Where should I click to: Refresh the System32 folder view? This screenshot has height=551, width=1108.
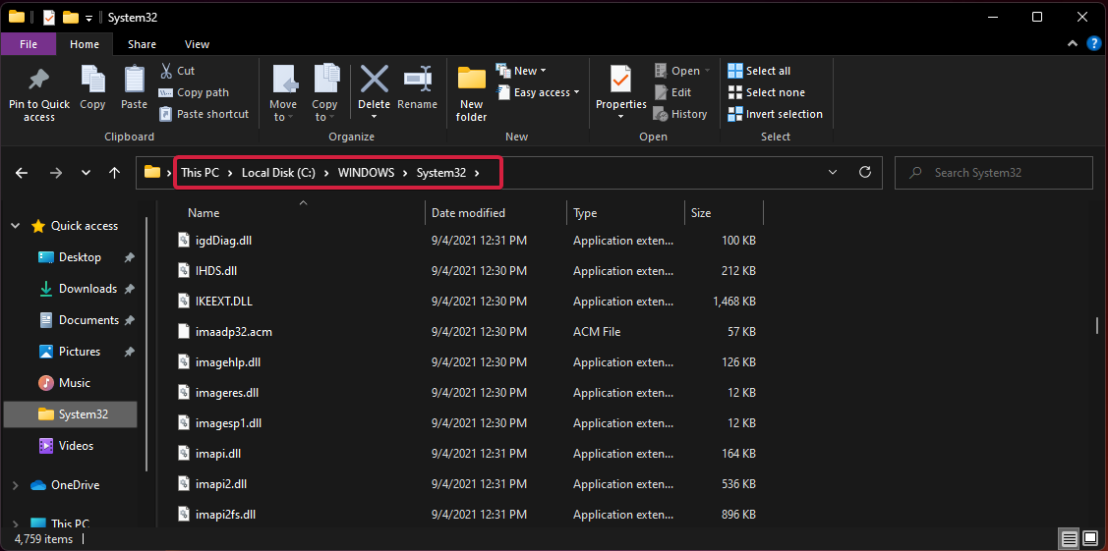point(864,172)
